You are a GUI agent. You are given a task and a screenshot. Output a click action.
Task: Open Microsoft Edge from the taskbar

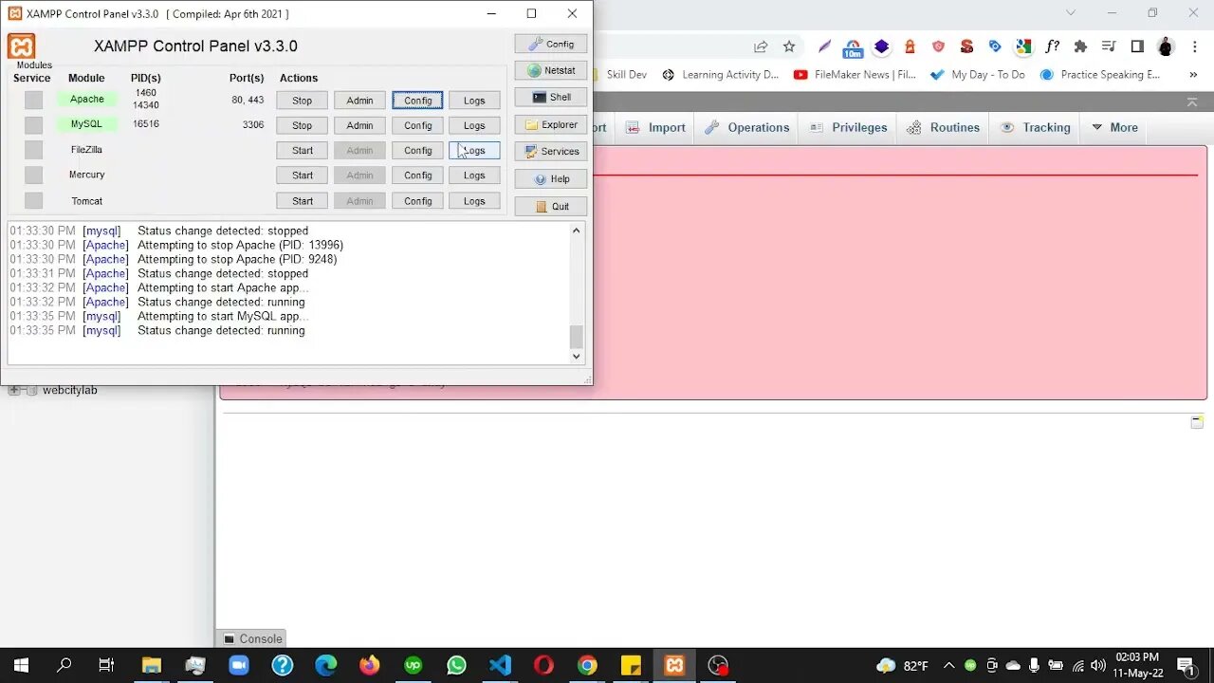point(325,665)
